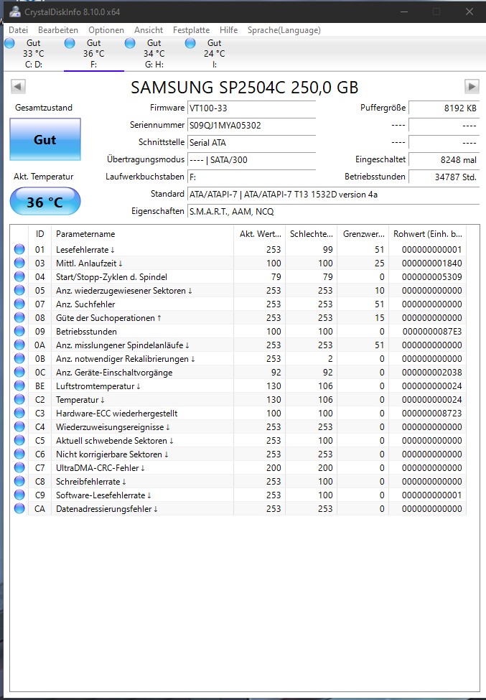Click status orb for Start/Stopp-Zyklen d. Spindel

coord(19,276)
